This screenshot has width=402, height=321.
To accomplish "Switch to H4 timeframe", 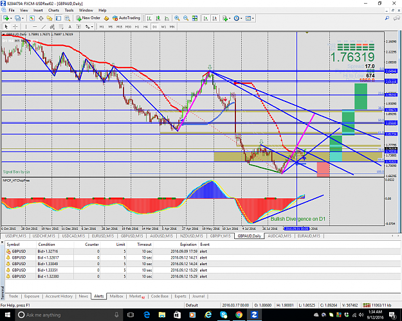I will point(145,26).
